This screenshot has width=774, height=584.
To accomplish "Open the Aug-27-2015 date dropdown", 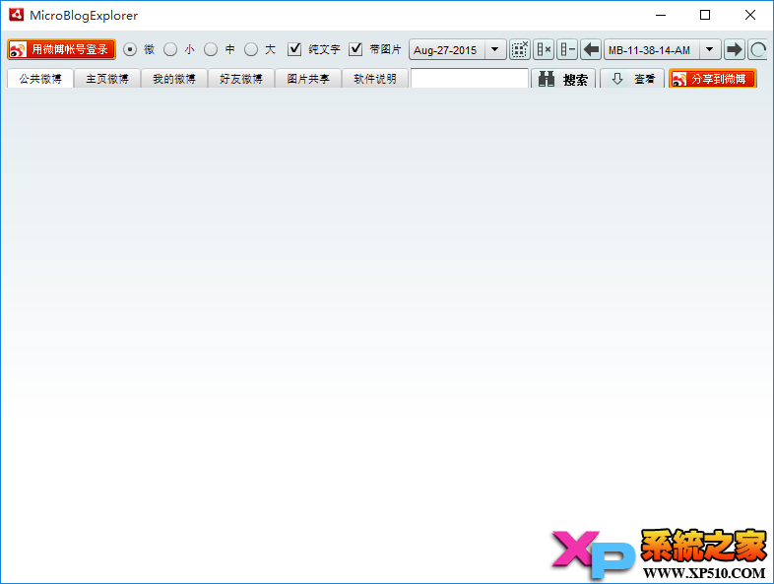I will tap(494, 49).
